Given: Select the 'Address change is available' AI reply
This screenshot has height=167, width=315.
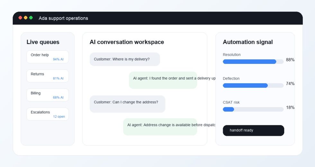Looking at the screenshot, I should point(160,127).
